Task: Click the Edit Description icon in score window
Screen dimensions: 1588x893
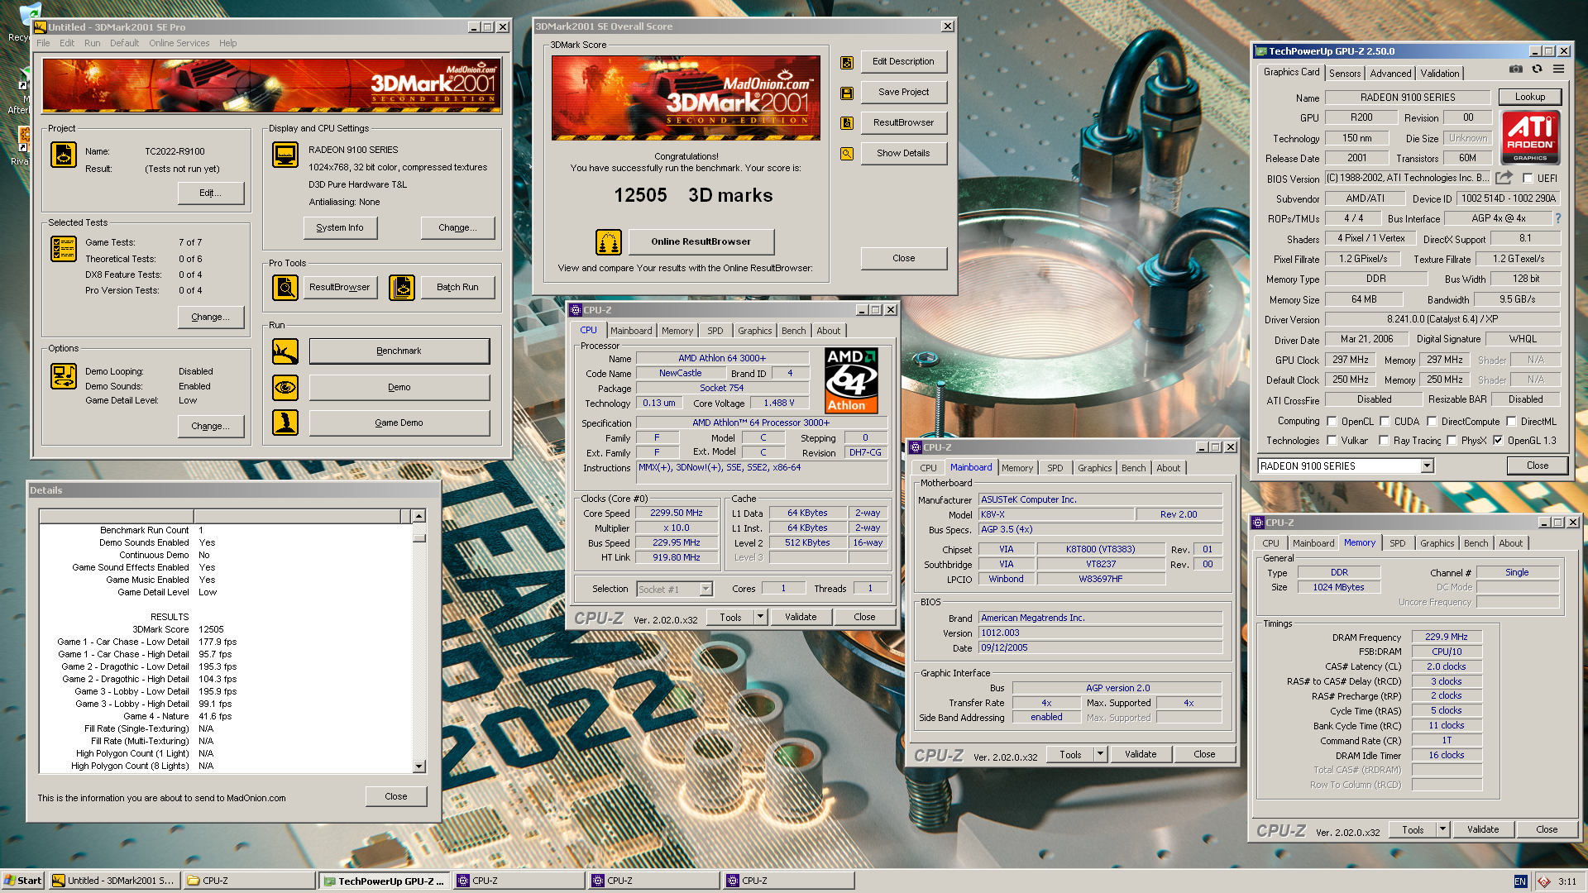Action: tap(847, 62)
